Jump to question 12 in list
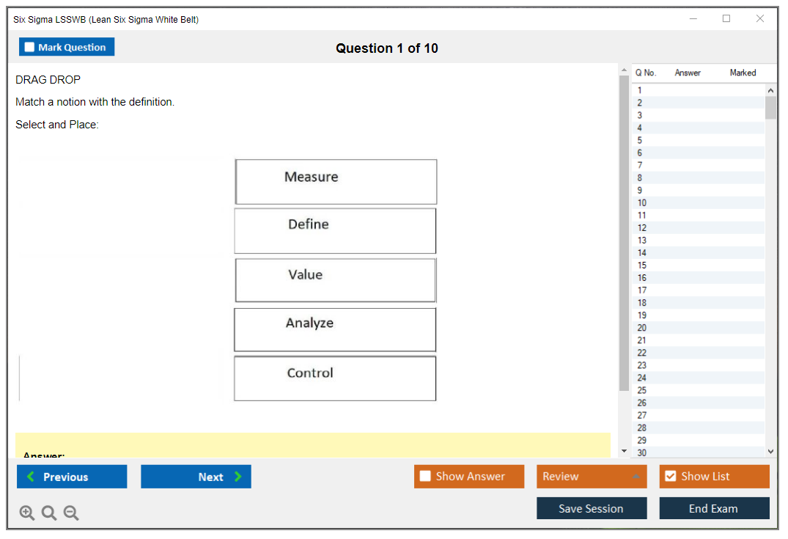Screen dimensions: 788x539 click(642, 227)
